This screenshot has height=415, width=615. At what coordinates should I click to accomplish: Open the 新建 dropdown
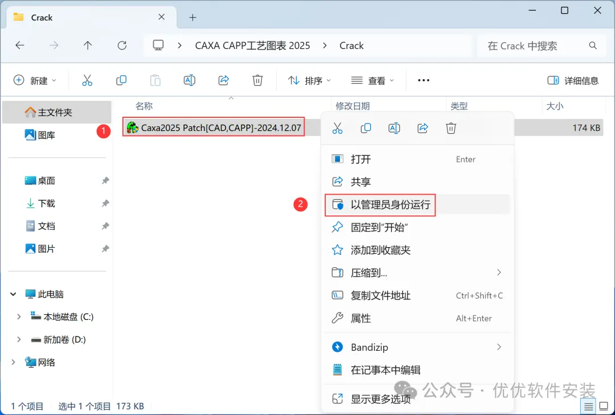point(35,80)
